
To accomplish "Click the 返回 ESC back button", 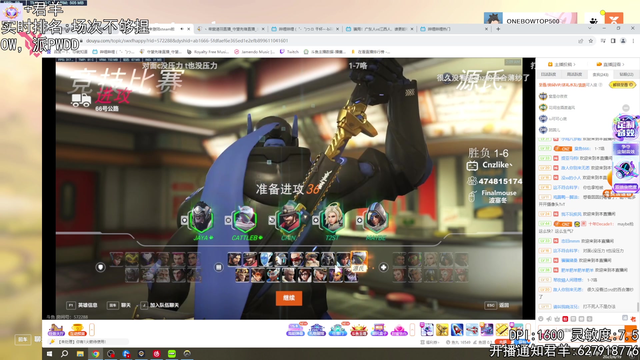I will [x=497, y=305].
